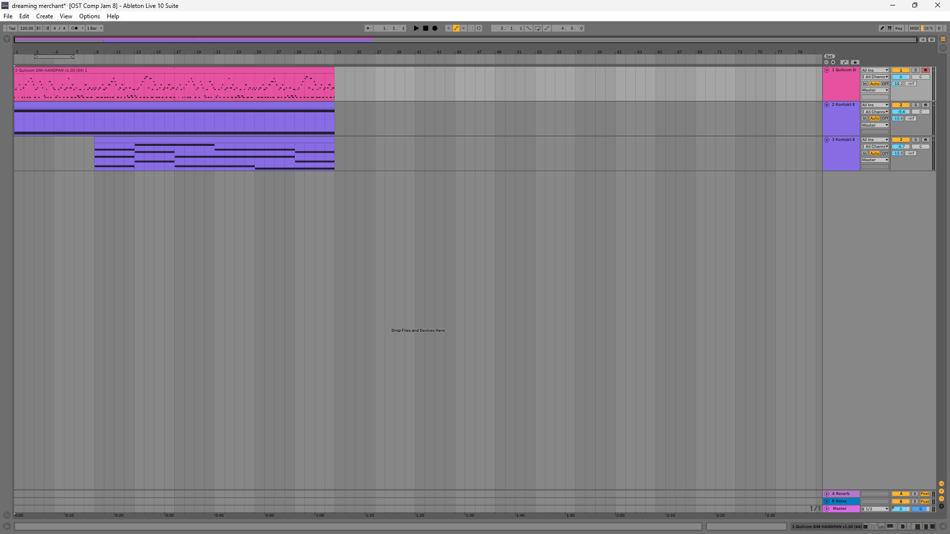Image resolution: width=950 pixels, height=534 pixels.
Task: Enable the Draw Mode pencil
Action: pos(882,28)
